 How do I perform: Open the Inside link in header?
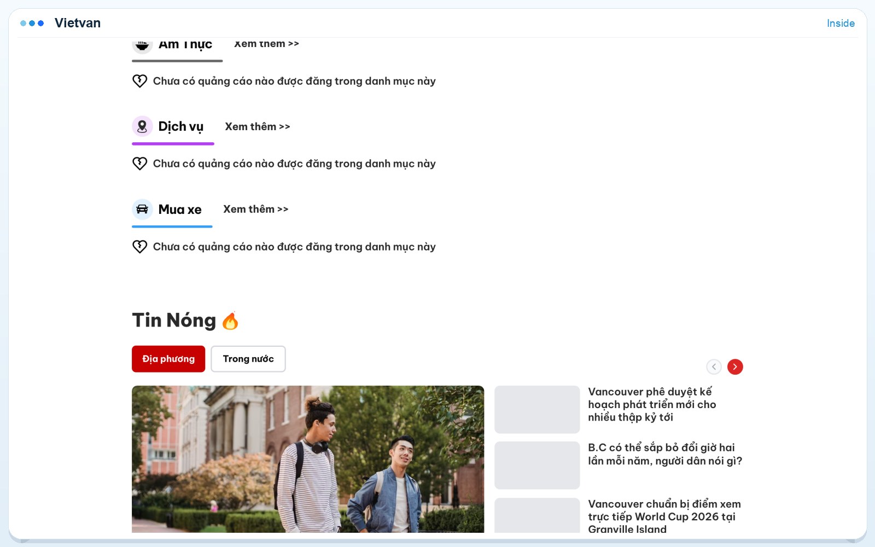(841, 23)
